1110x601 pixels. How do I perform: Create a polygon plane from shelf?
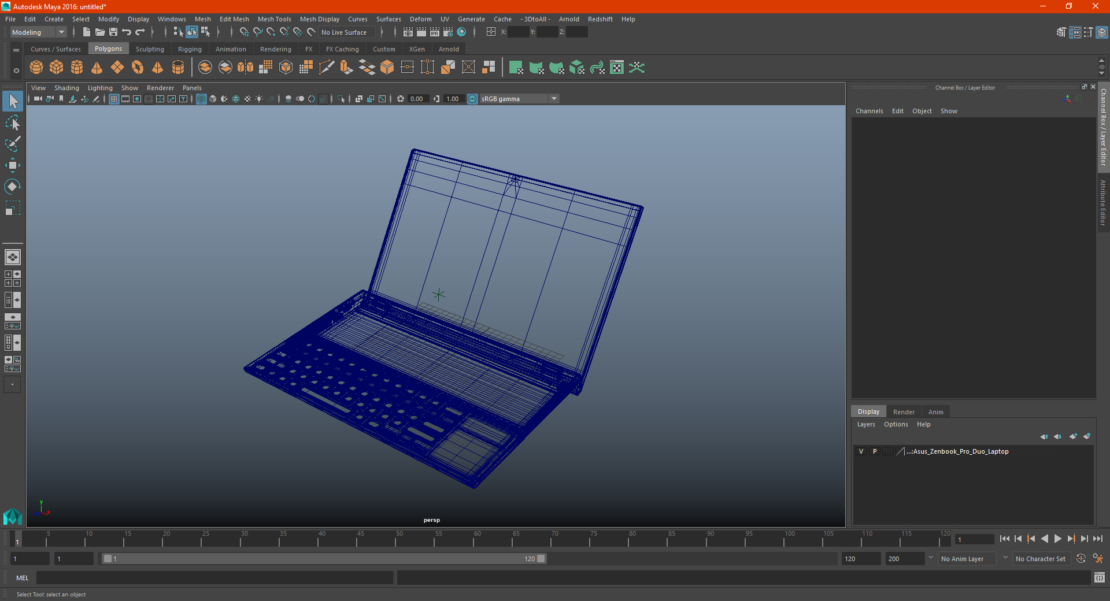(x=117, y=68)
